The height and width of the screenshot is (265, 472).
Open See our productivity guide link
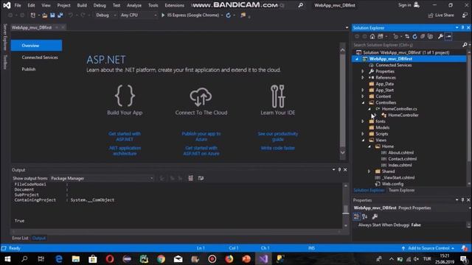278,136
